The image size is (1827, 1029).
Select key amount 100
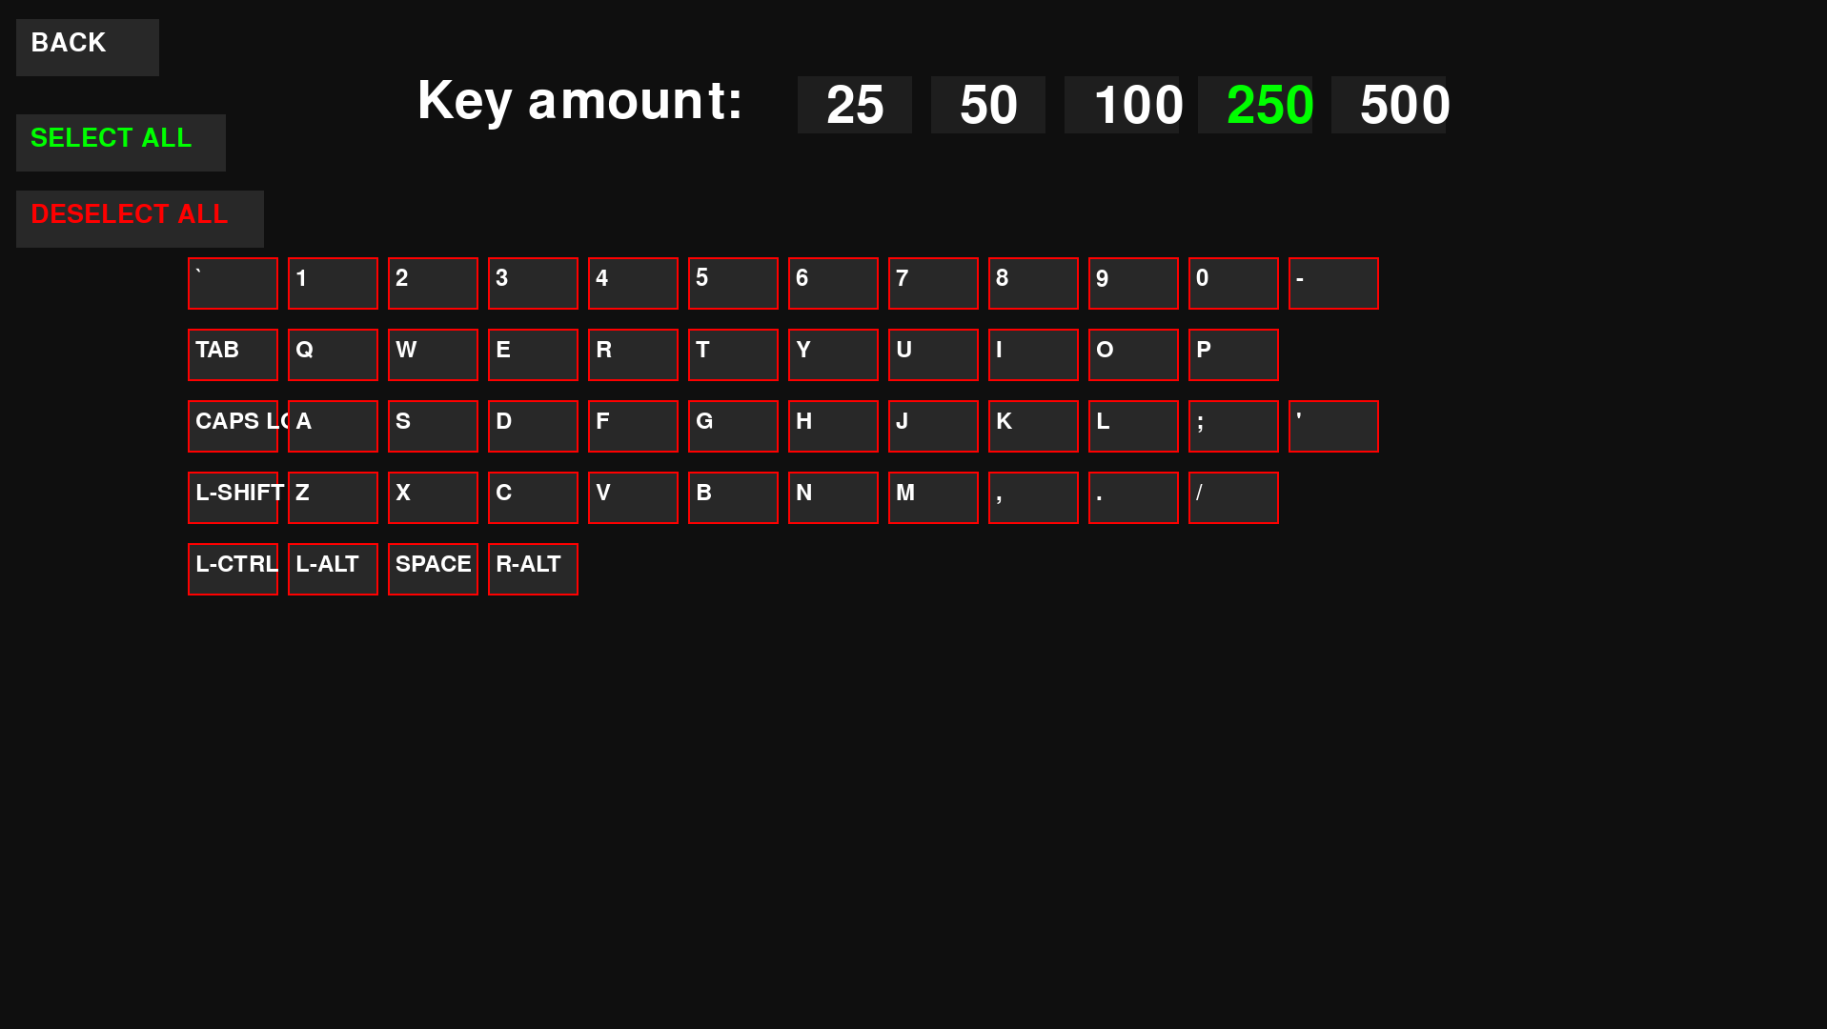(1122, 105)
